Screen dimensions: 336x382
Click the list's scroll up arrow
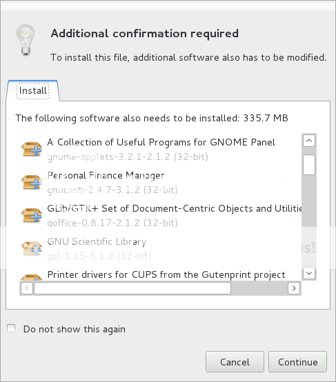pyautogui.click(x=309, y=141)
